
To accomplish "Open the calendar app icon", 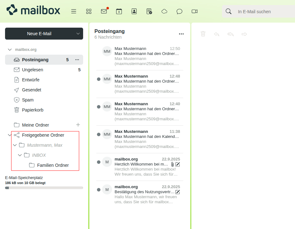I will click(119, 11).
